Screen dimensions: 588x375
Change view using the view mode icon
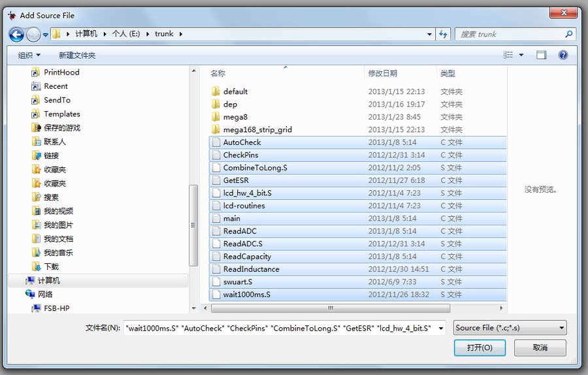508,56
